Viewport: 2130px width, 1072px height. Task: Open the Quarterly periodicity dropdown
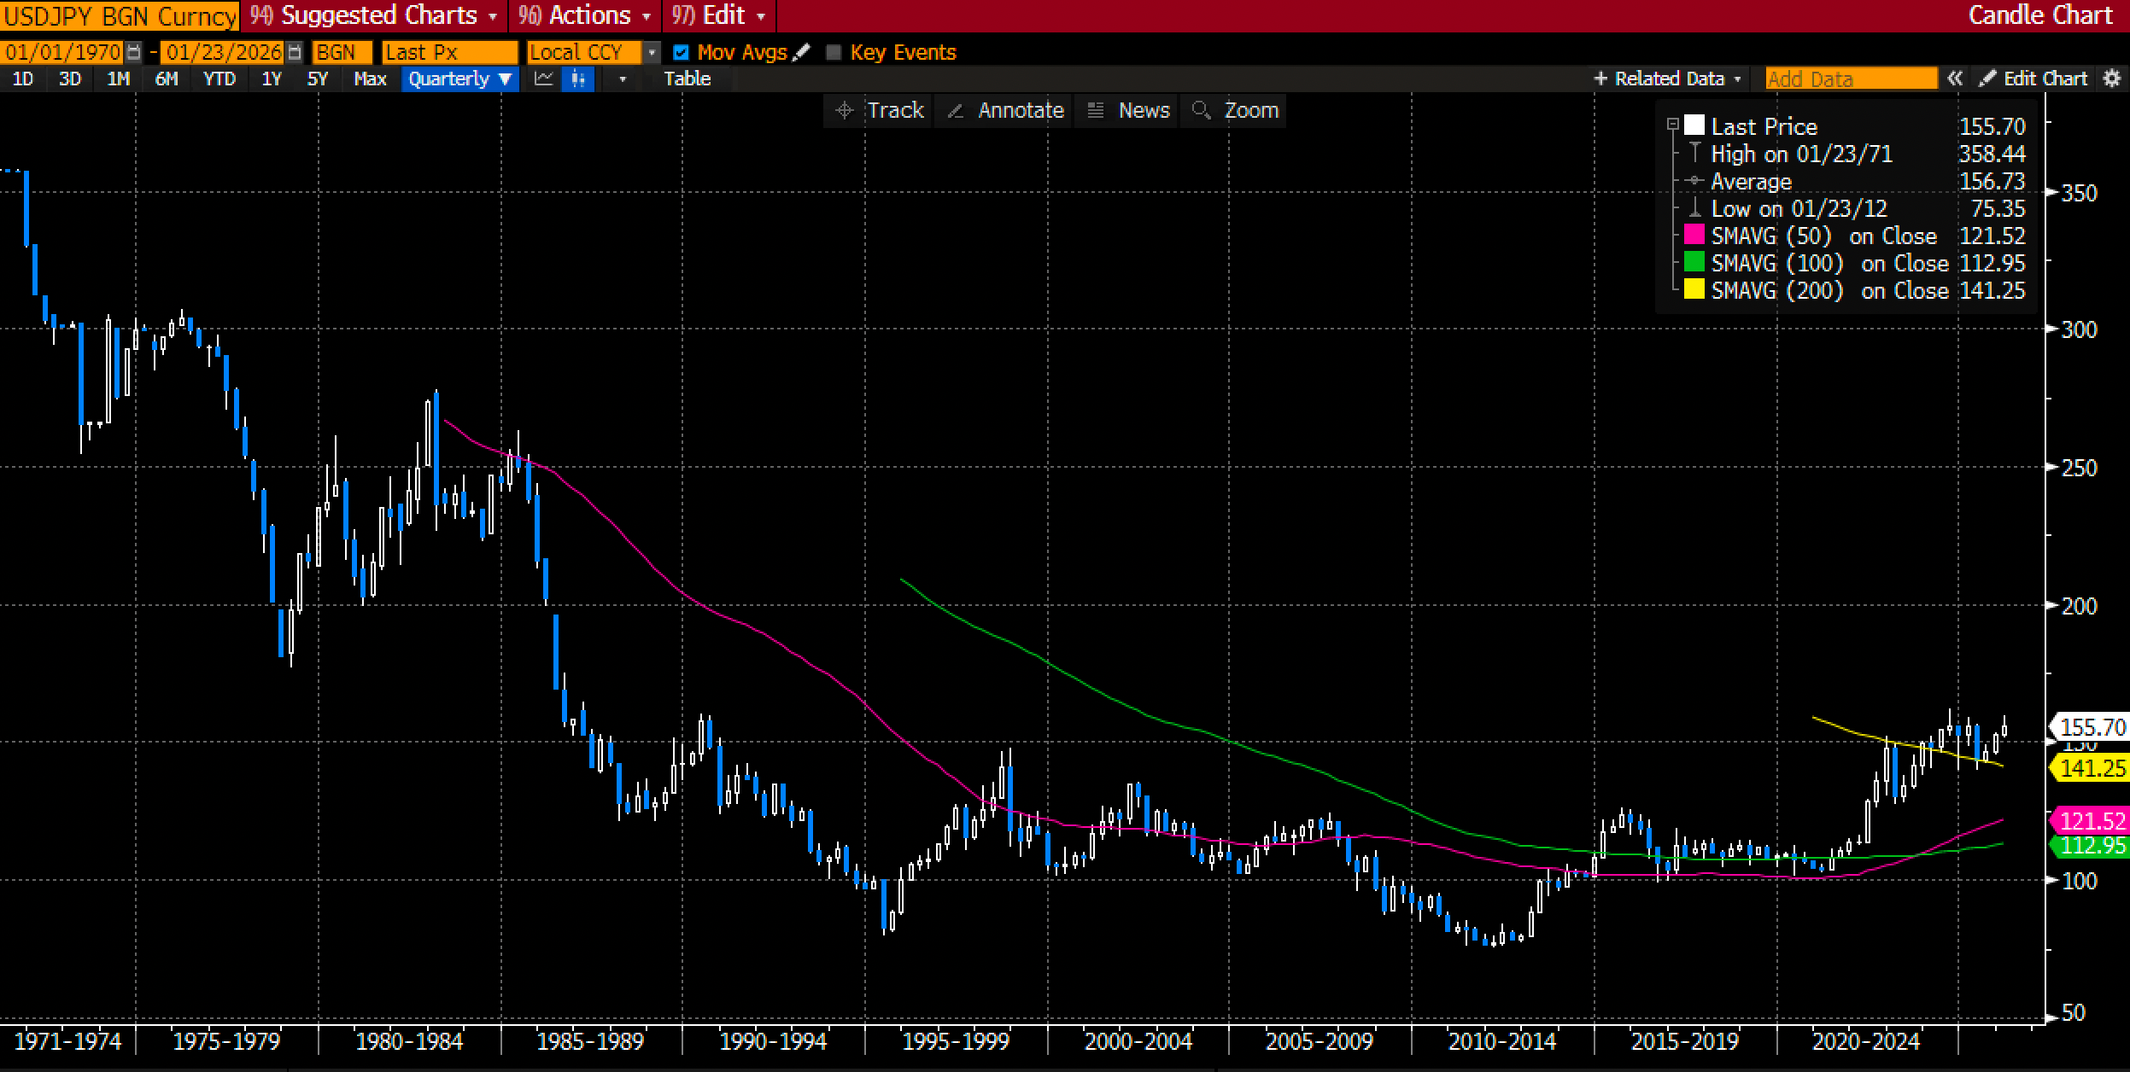click(459, 79)
